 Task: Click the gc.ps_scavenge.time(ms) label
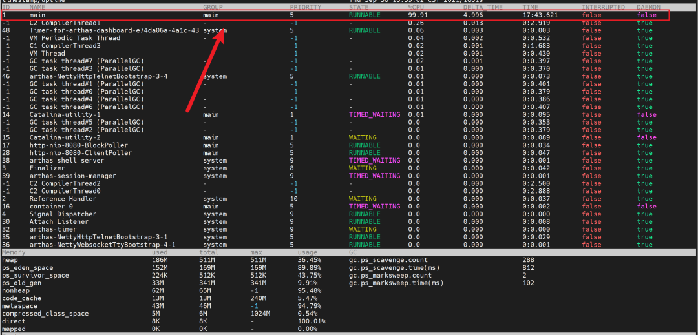[394, 268]
